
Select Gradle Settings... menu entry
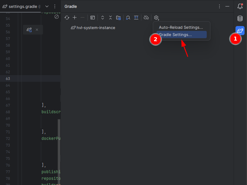click(176, 35)
